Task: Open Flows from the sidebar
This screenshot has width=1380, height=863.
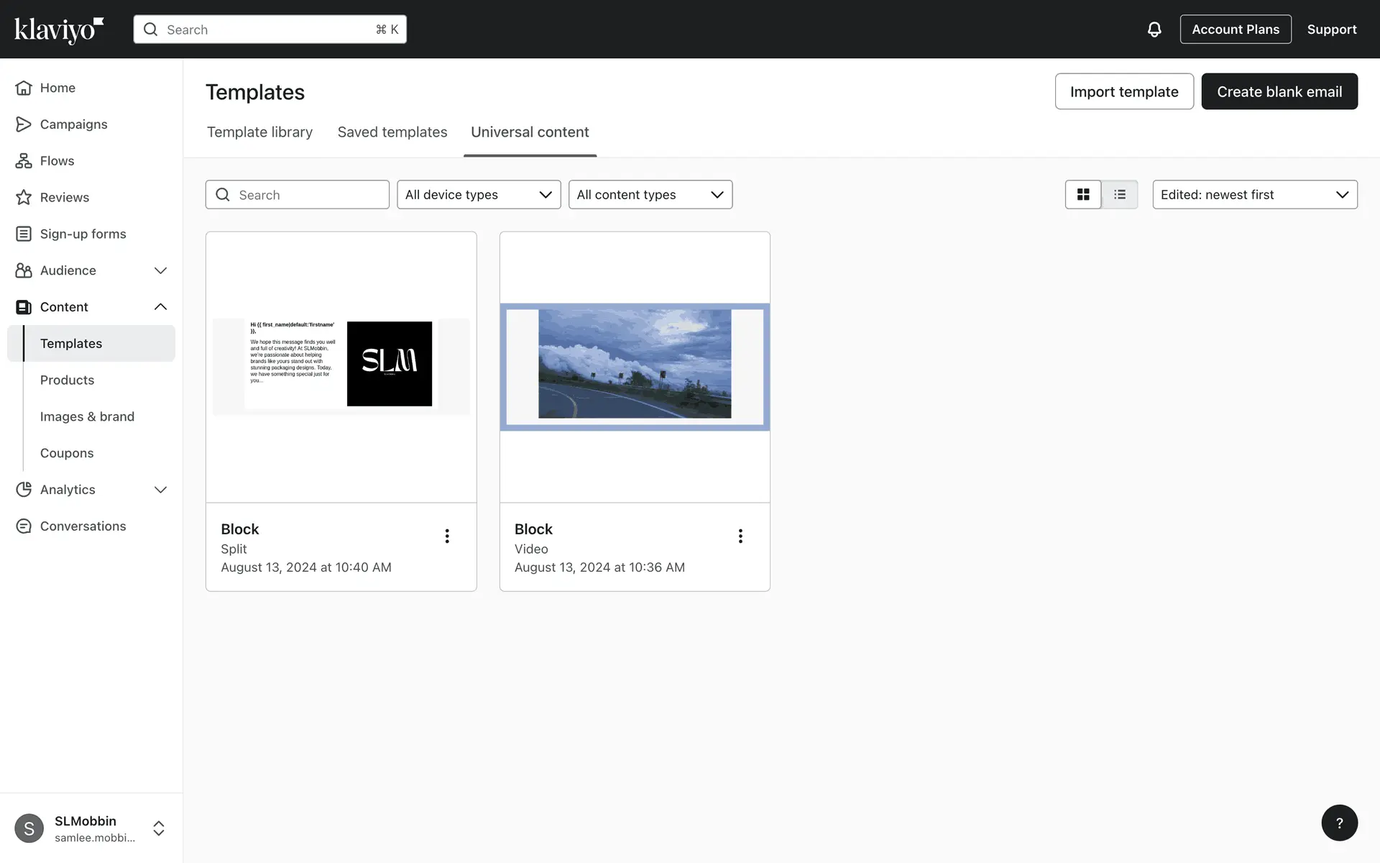Action: click(57, 160)
